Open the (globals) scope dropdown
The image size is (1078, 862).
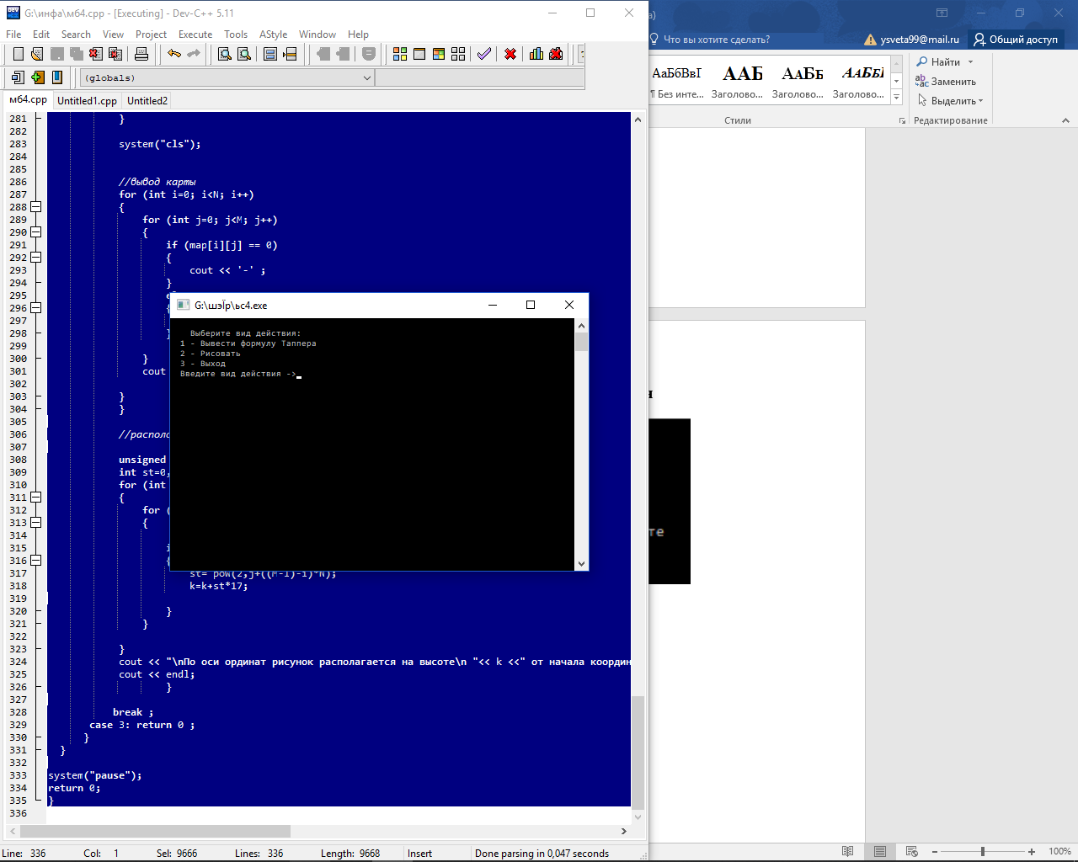point(366,78)
